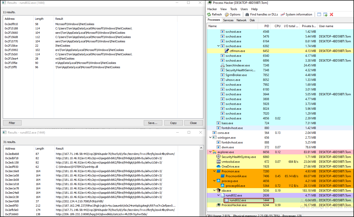Click the find window and thread icon
This screenshot has width=354, height=217.
325,14
